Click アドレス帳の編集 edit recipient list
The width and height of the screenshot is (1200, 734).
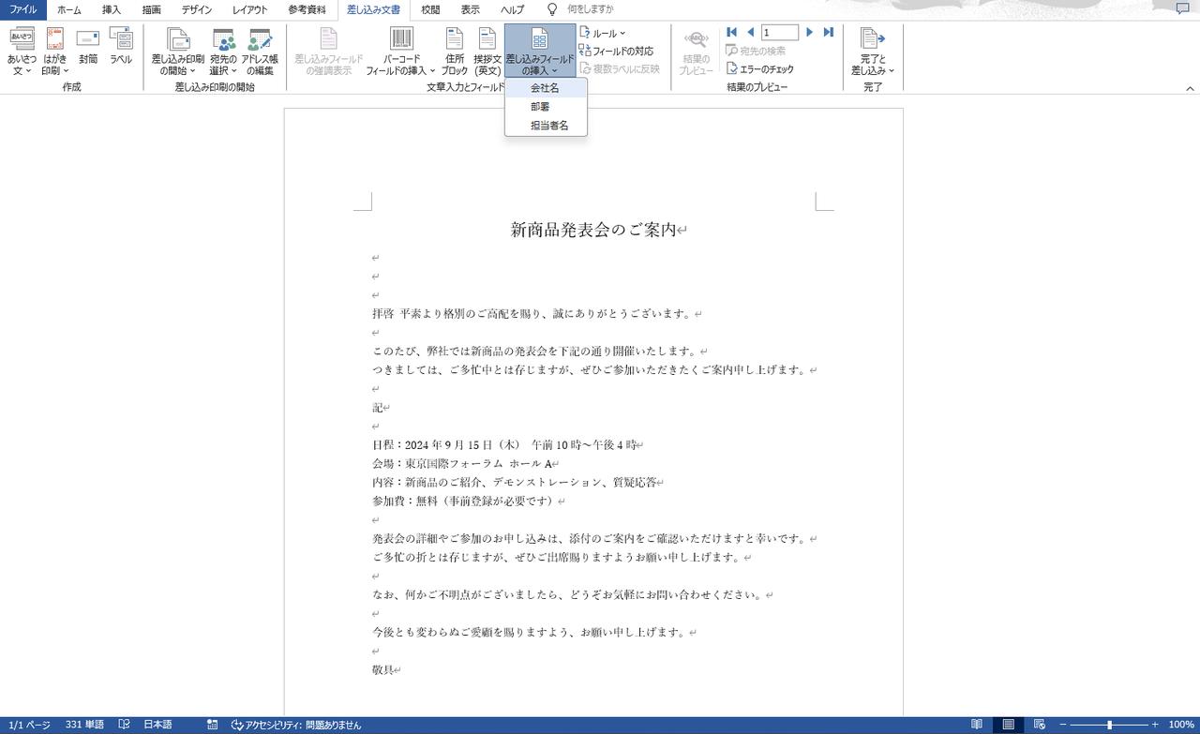click(260, 52)
